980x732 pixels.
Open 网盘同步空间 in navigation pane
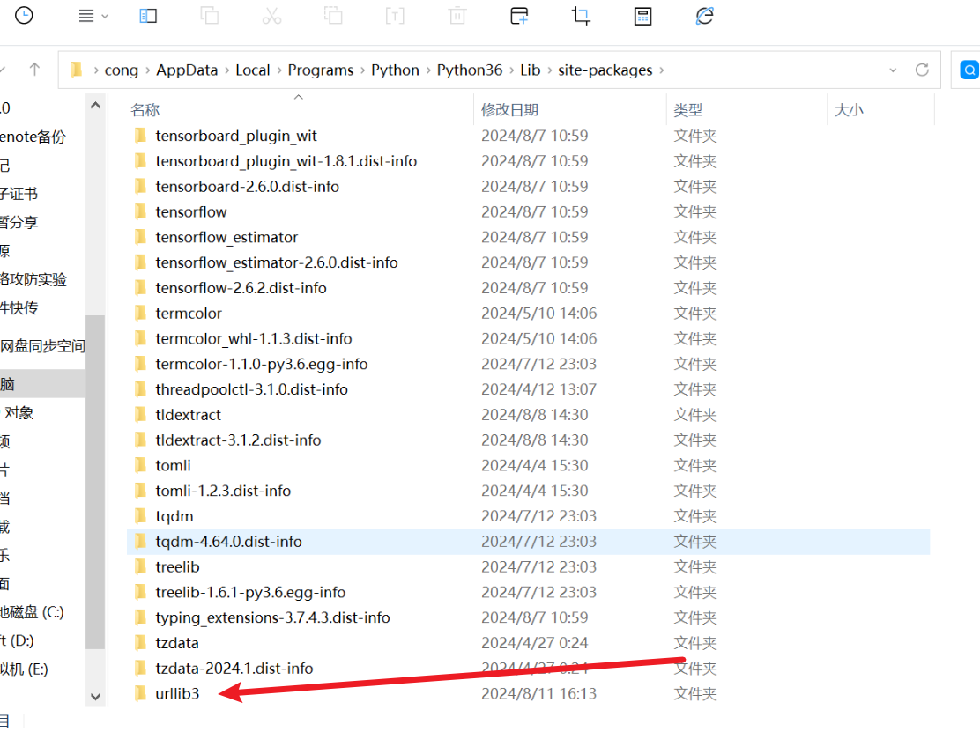pos(42,346)
